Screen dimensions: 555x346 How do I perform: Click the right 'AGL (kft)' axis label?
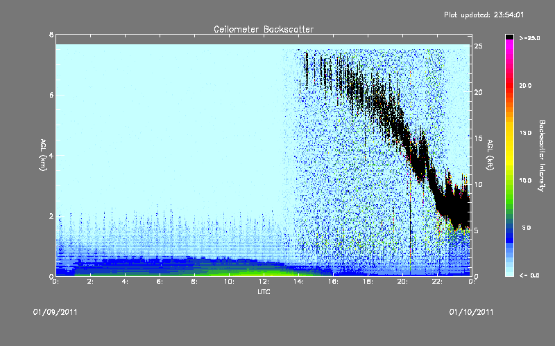pos(490,155)
